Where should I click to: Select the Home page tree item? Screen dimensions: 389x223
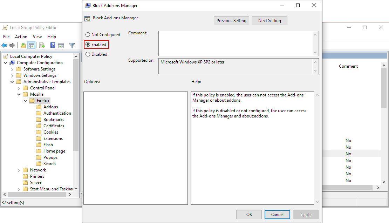click(54, 151)
